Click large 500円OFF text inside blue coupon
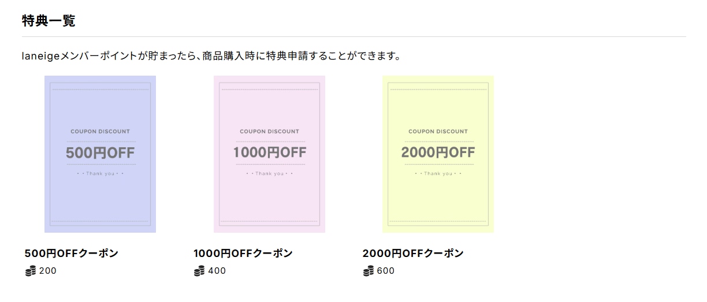 100,153
